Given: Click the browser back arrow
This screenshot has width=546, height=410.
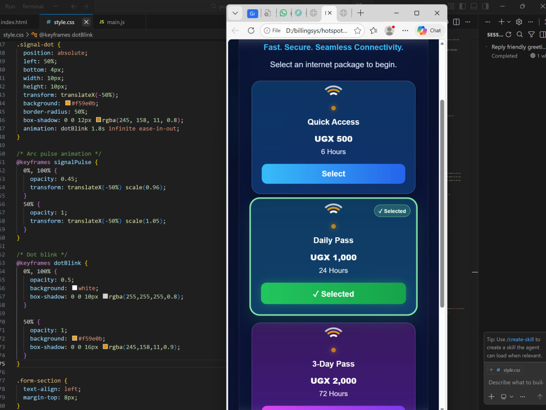Looking at the screenshot, I should [235, 31].
